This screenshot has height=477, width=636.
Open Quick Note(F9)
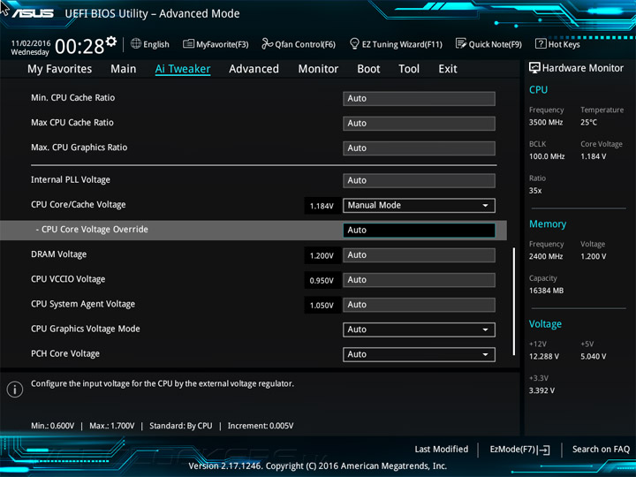(488, 44)
